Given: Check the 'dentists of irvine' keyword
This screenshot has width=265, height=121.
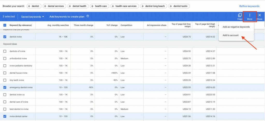Looking at the screenshot, I should [5, 51].
